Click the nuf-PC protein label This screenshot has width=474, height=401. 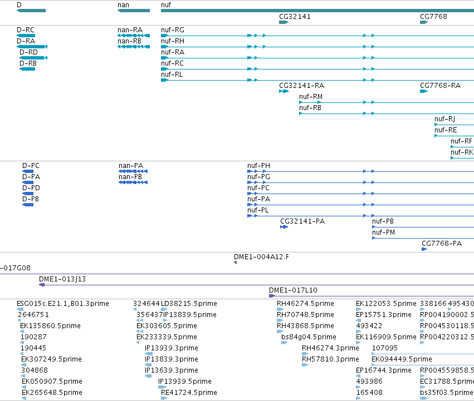[x=258, y=188]
